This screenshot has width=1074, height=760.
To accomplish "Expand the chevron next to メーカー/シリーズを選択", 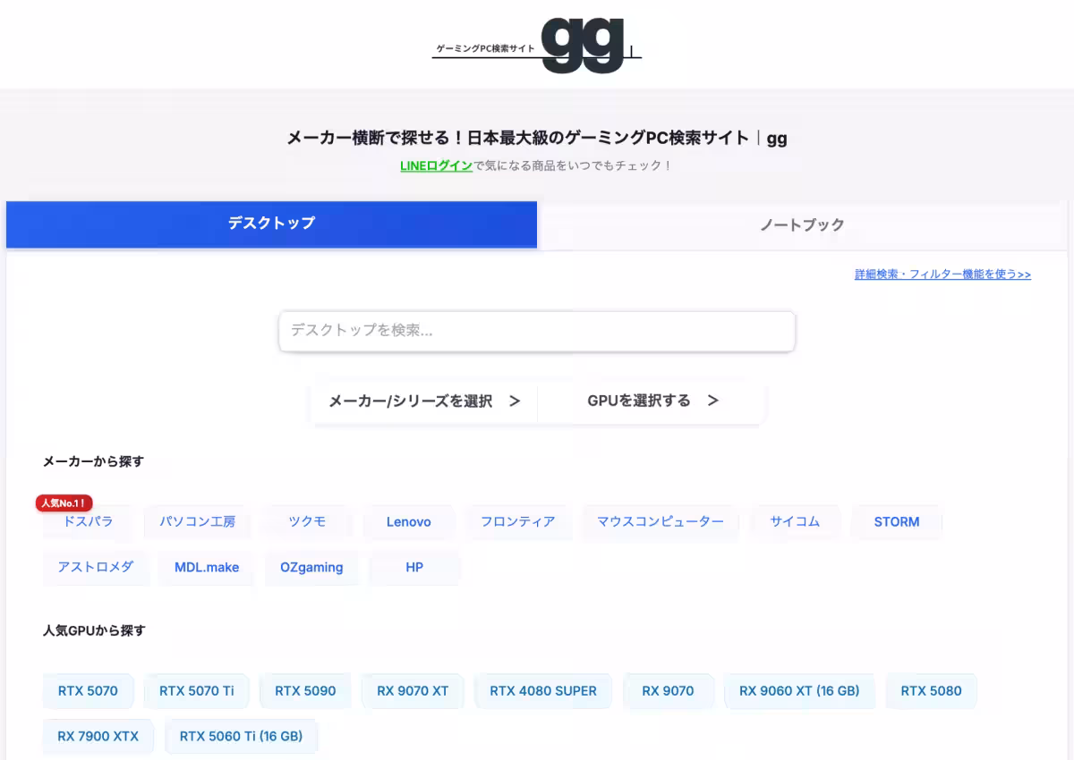I will coord(516,402).
